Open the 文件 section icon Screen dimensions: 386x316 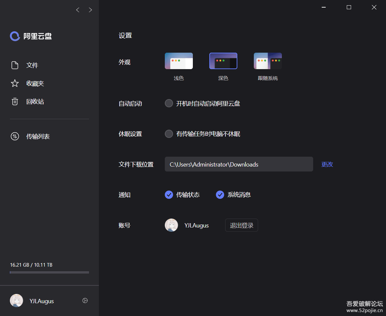click(x=15, y=65)
